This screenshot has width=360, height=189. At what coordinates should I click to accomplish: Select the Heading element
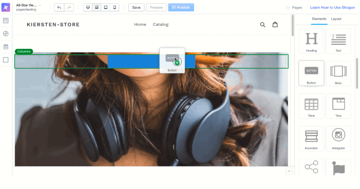(311, 41)
